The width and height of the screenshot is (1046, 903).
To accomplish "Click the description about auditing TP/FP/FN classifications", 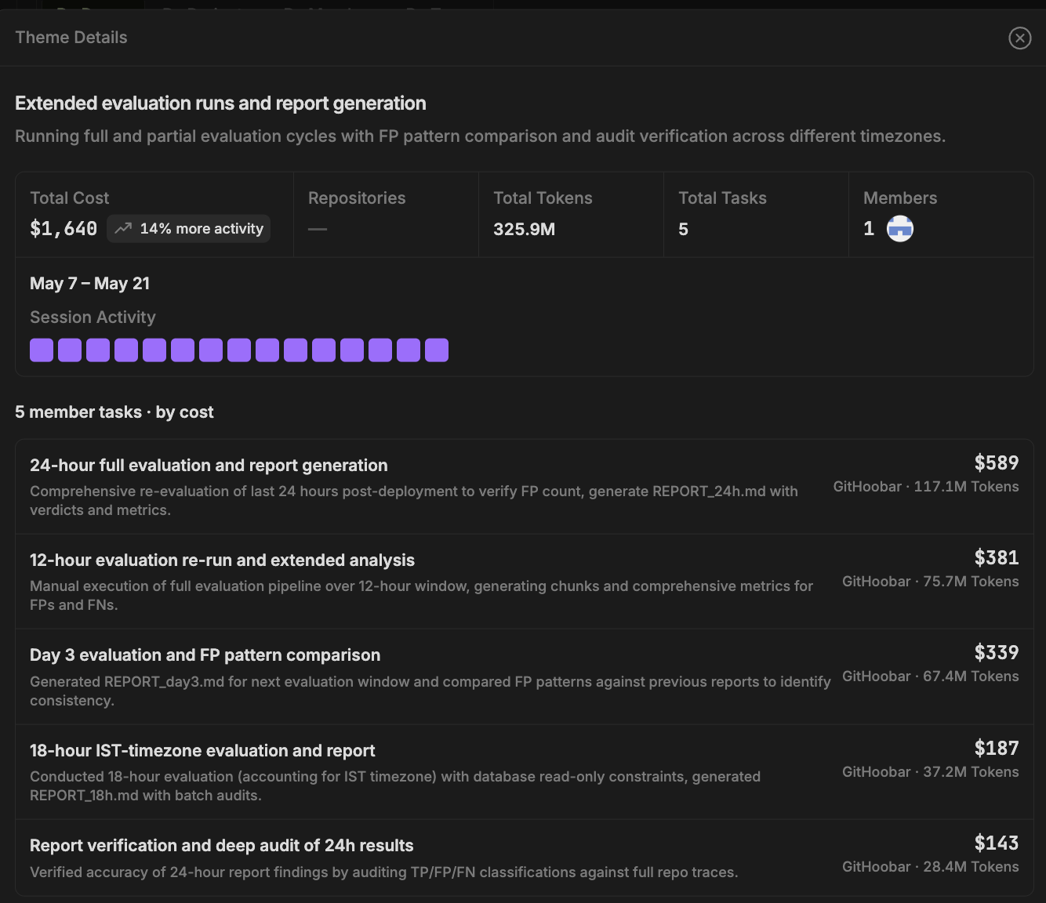I will click(384, 872).
